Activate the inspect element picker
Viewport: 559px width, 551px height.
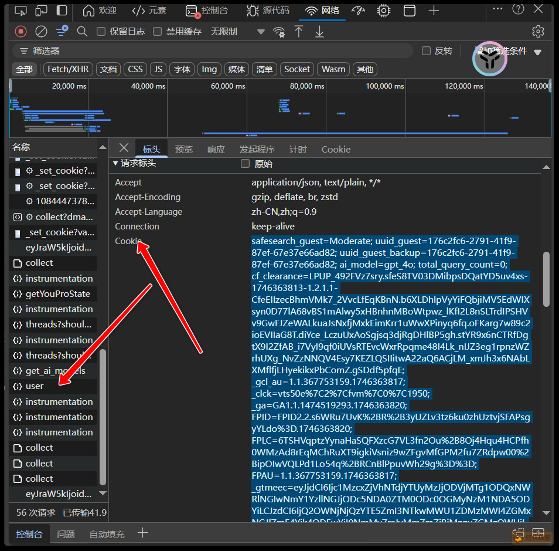point(21,11)
